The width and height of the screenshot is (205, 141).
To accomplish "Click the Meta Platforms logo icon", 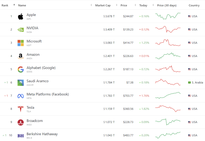I will [21, 96].
